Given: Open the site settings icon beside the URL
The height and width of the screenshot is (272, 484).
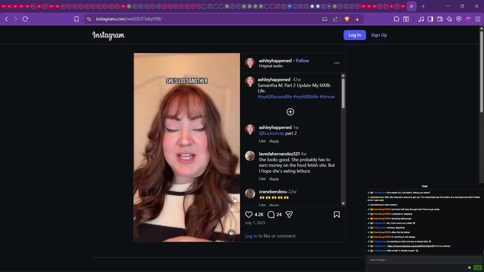Looking at the screenshot, I should [88, 19].
